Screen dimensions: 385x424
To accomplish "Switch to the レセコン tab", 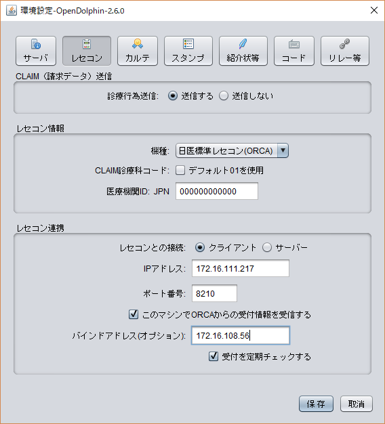I will click(x=87, y=51).
